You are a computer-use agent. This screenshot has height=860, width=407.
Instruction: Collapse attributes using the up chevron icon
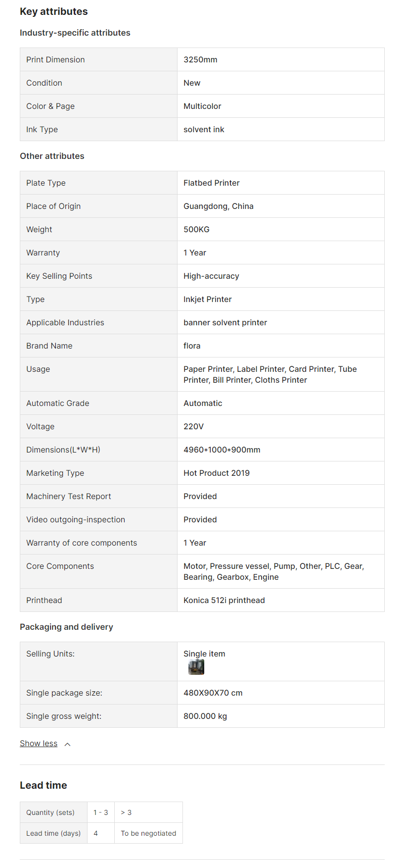(68, 744)
